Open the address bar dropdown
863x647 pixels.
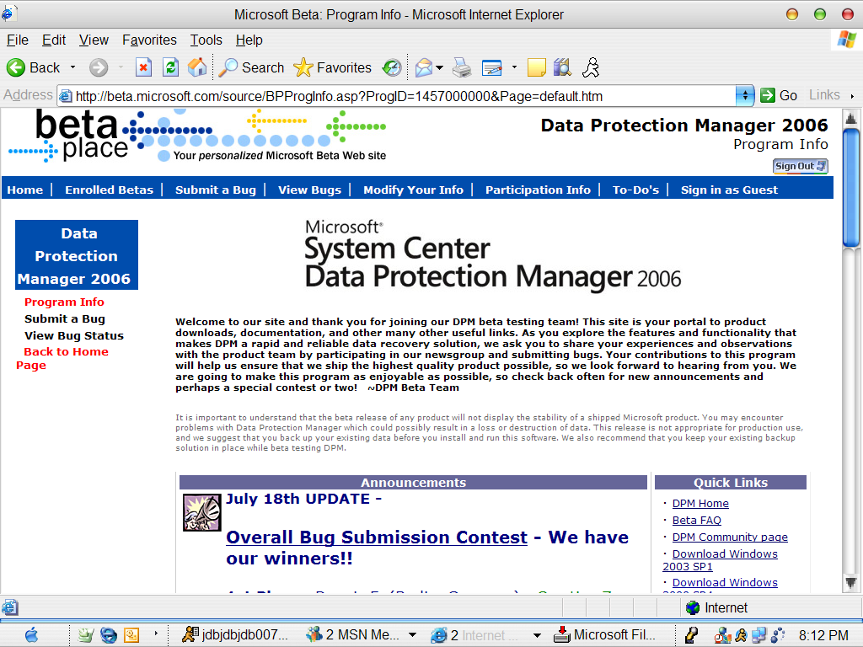[x=745, y=95]
